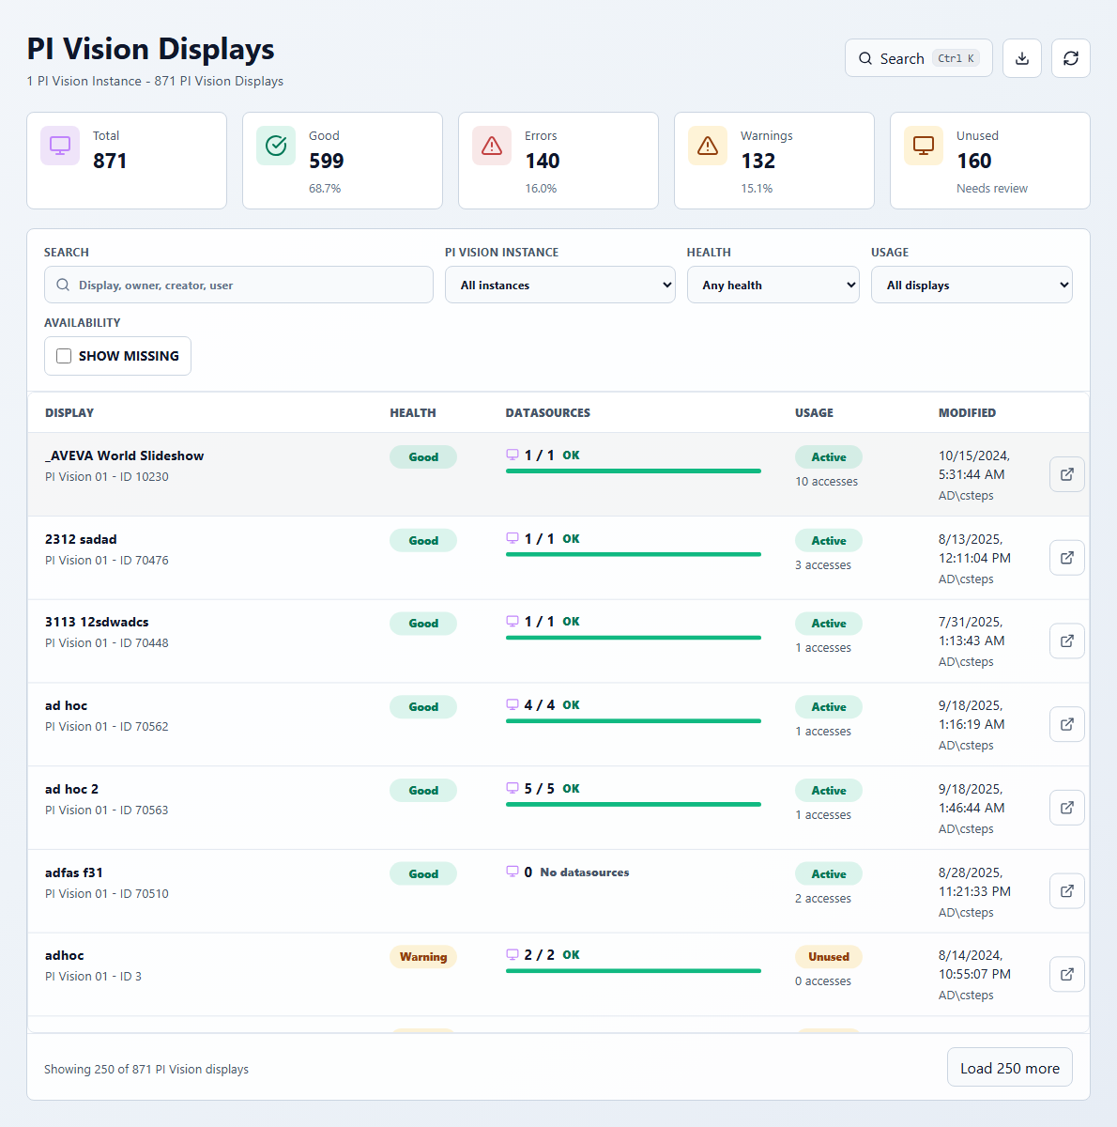
Task: Open the All displays usage dropdown
Action: 972,285
